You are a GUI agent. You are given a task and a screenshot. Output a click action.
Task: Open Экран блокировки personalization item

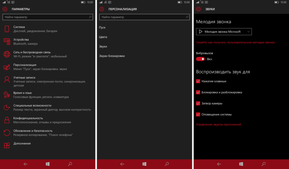(112, 56)
